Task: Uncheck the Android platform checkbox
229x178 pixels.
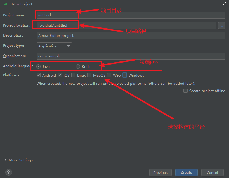Action: [x=39, y=75]
